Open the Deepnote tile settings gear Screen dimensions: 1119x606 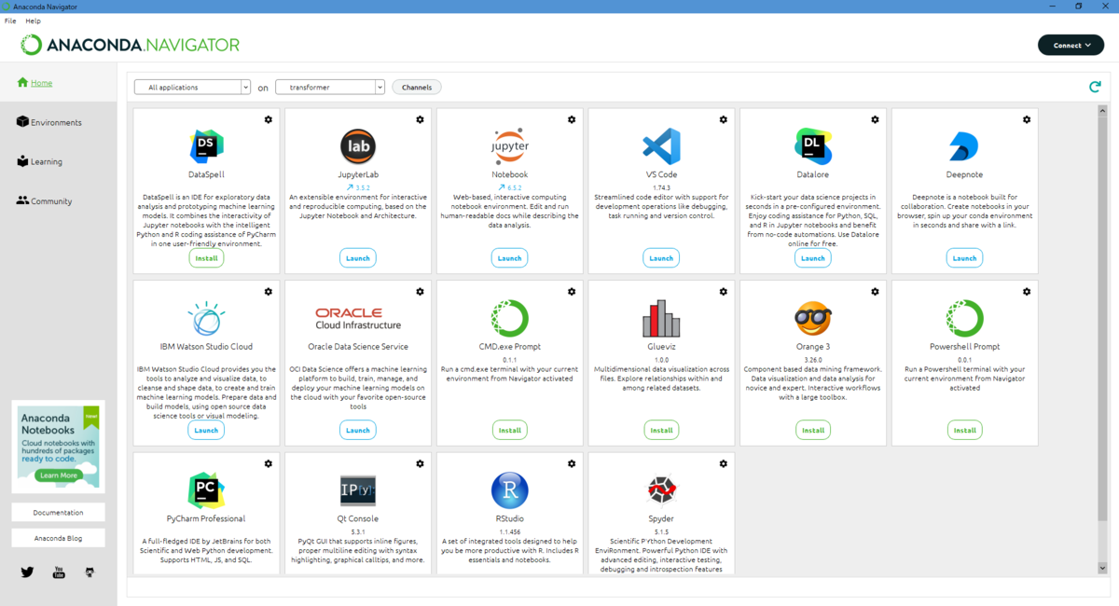(1027, 119)
